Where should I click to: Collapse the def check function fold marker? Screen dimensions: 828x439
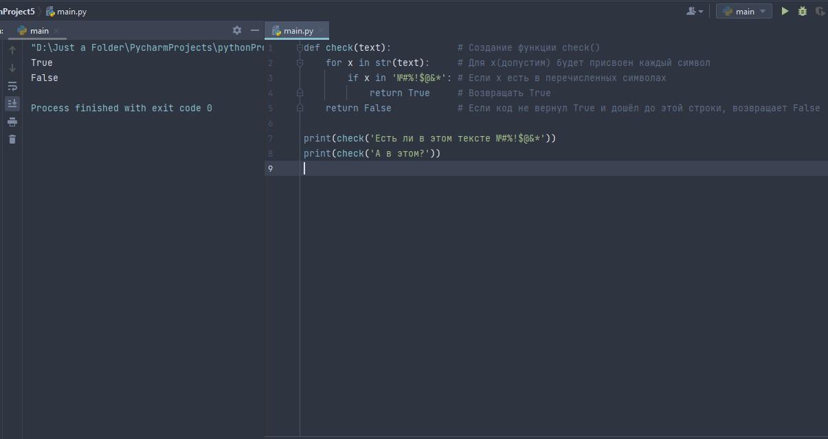300,47
